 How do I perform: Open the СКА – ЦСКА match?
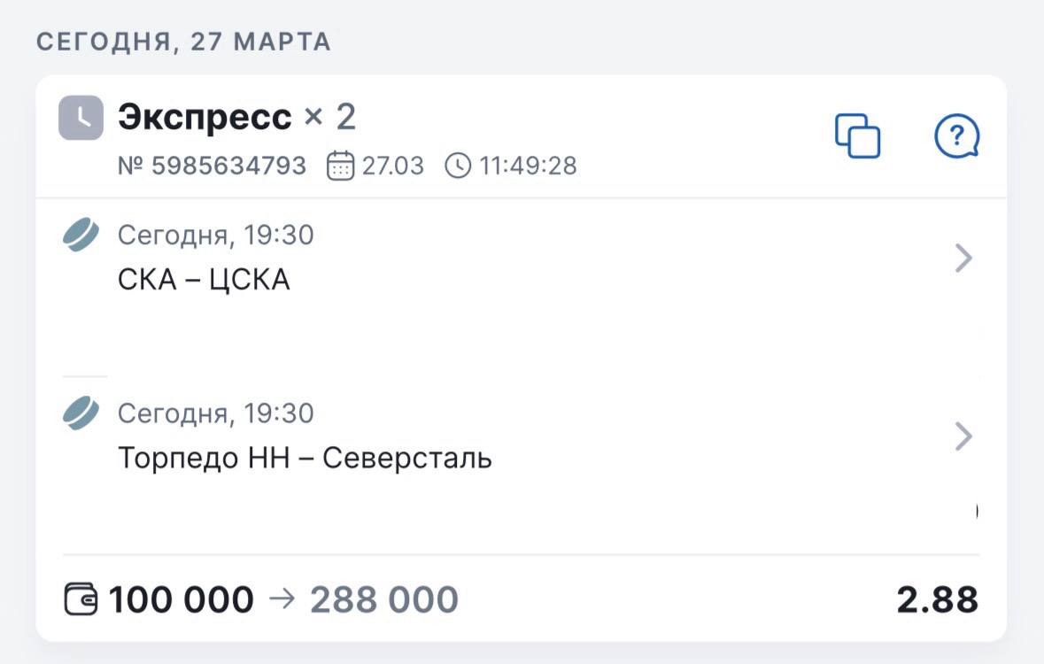[204, 281]
